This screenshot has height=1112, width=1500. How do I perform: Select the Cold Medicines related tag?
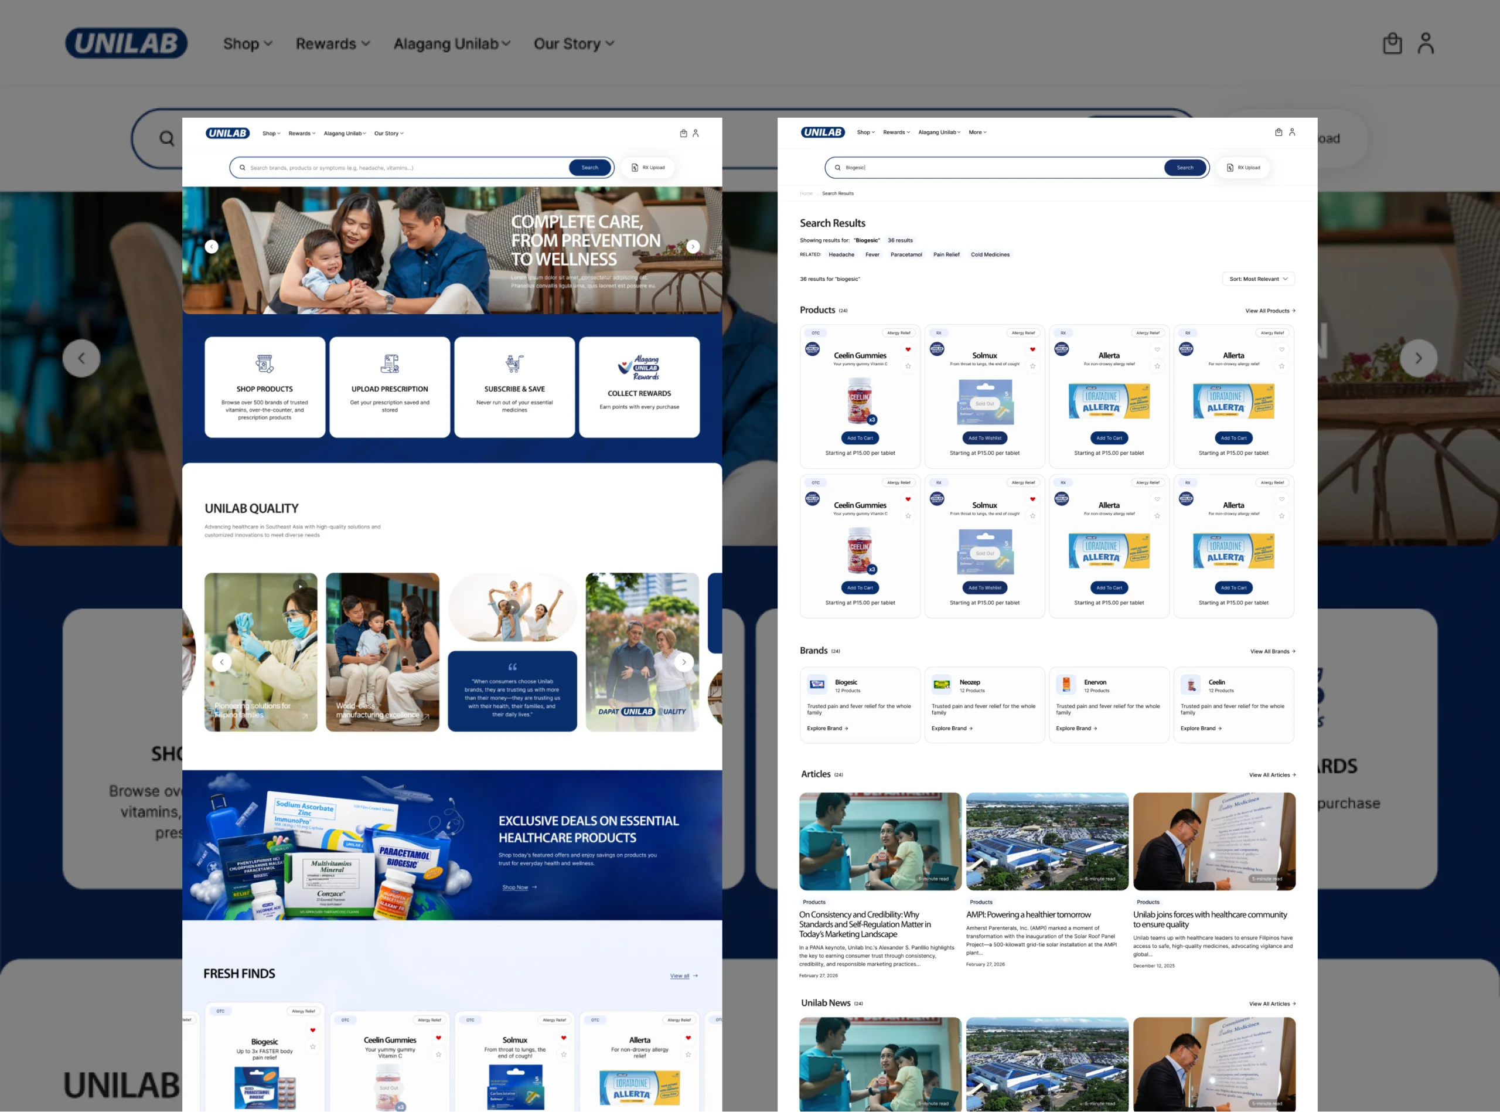tap(990, 254)
